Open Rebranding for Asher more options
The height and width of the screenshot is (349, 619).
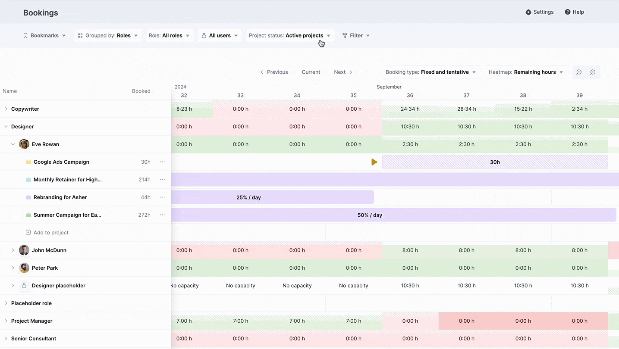(x=162, y=197)
